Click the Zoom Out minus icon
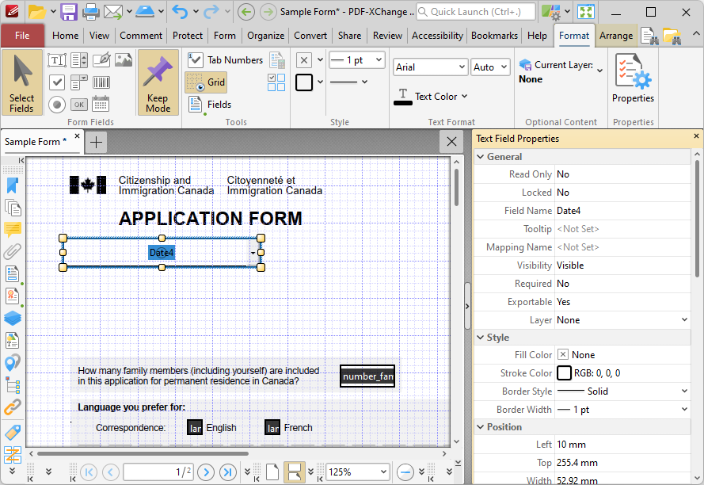This screenshot has height=485, width=704. click(x=405, y=472)
